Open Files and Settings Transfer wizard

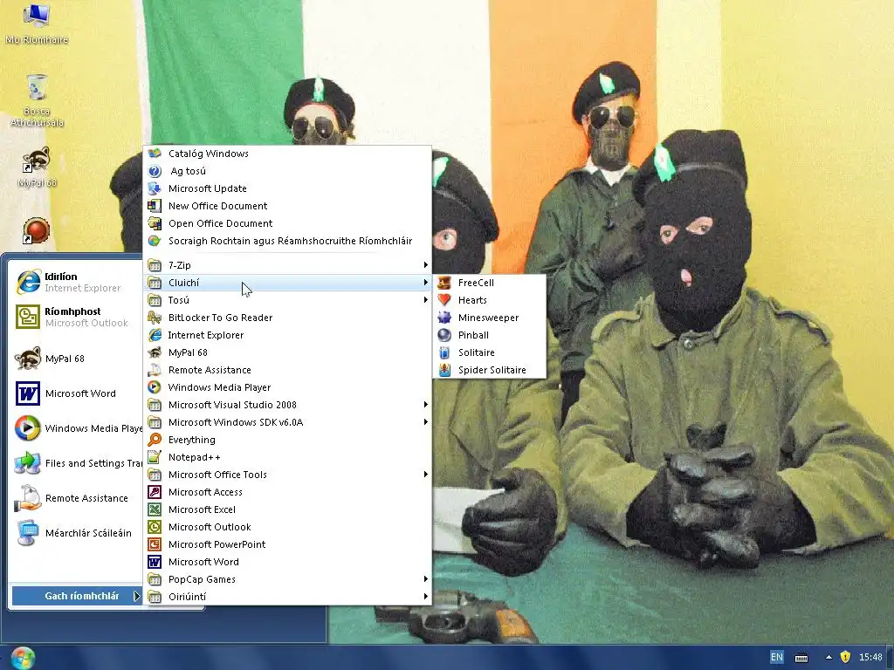click(x=77, y=463)
